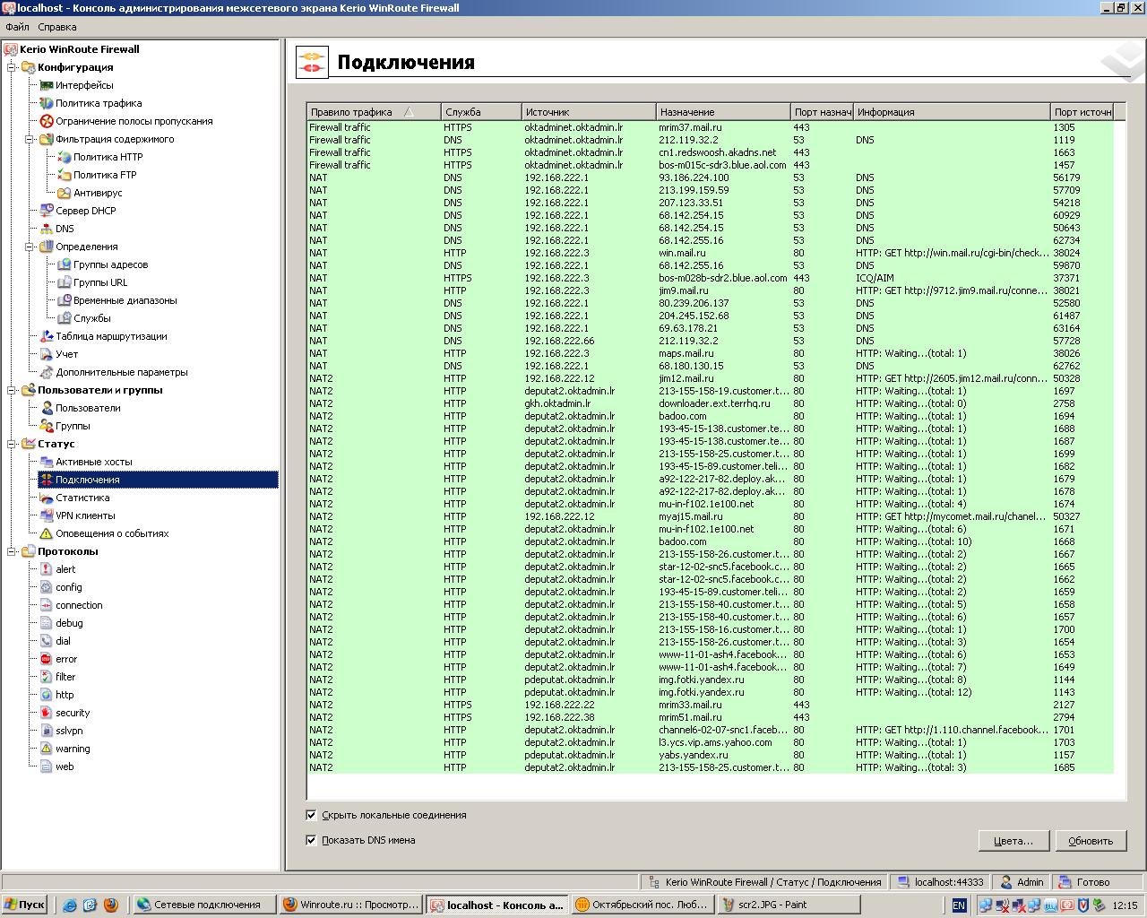Click the Обновить button

1091,841
